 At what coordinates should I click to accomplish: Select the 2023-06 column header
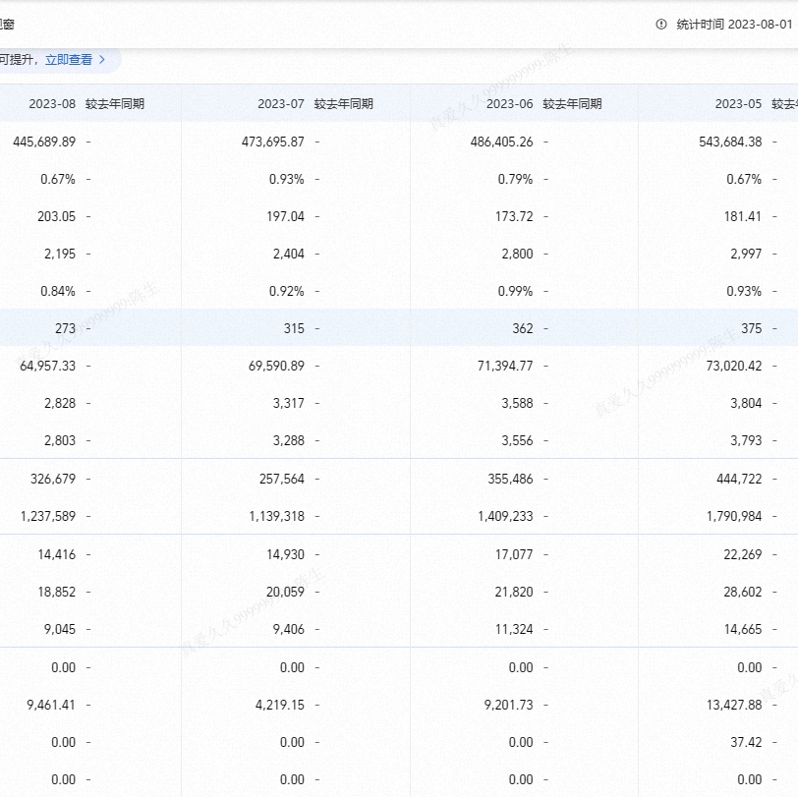[x=510, y=104]
